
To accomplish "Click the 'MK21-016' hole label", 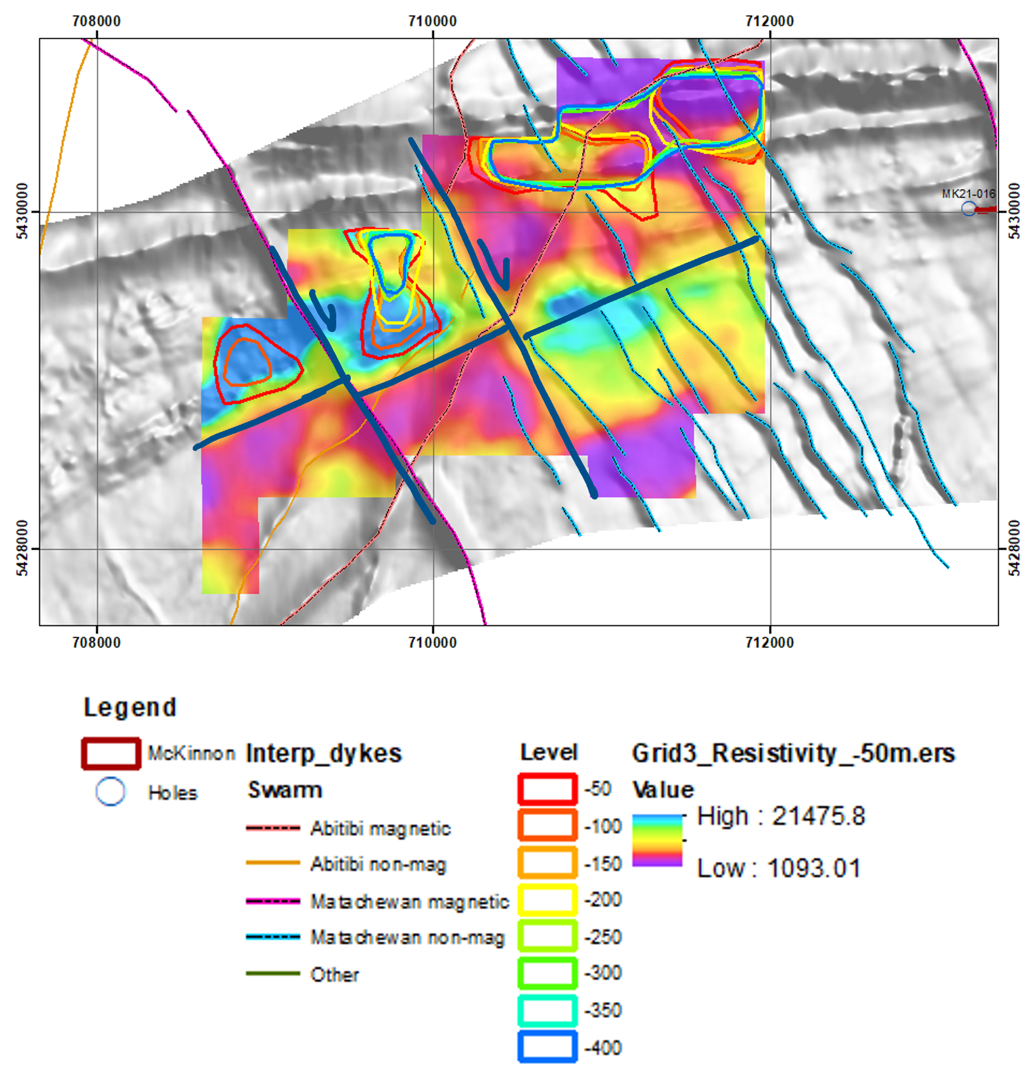I will coord(968,194).
